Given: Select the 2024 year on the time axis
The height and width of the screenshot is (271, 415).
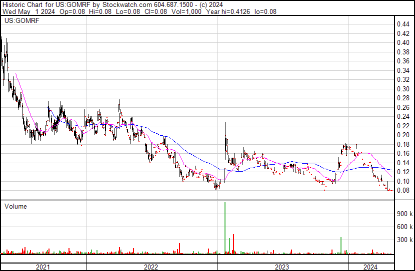Looking at the screenshot, I should 370,267.
